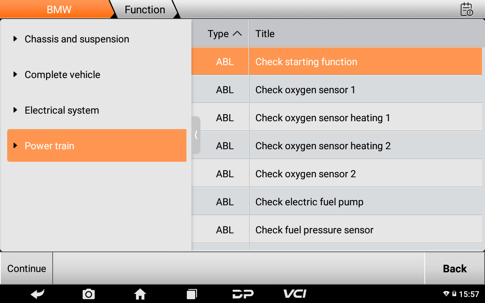Image resolution: width=485 pixels, height=303 pixels.
Task: Select Check oxygen sensor heating 1 row
Action: (336, 118)
